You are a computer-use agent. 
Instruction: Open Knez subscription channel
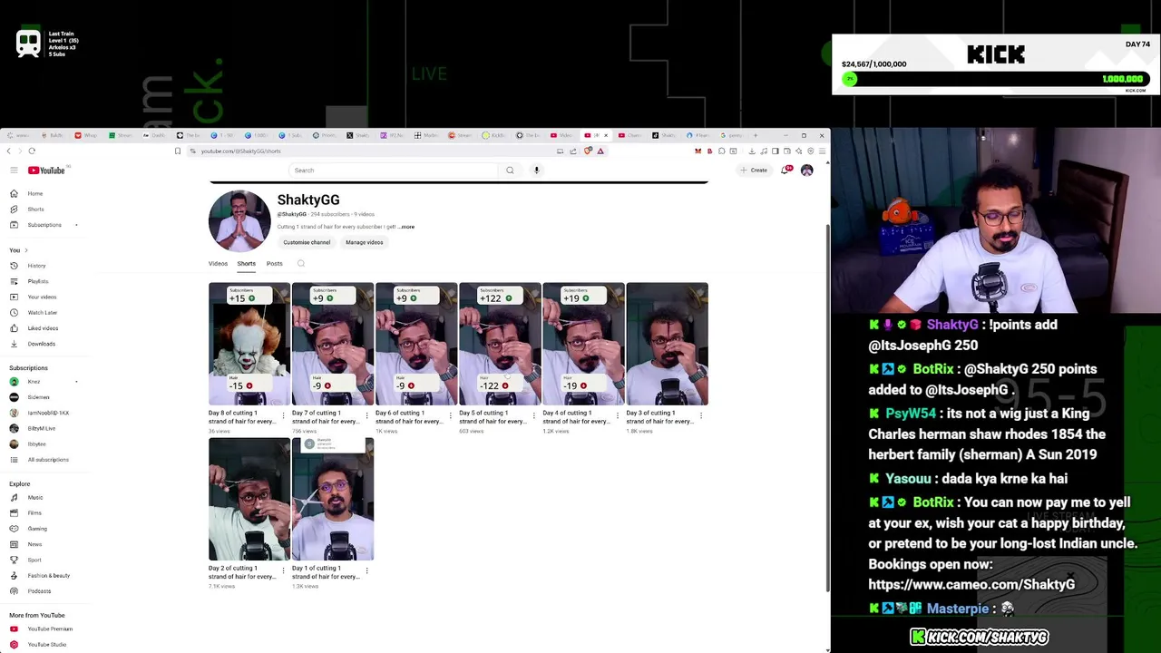34,382
